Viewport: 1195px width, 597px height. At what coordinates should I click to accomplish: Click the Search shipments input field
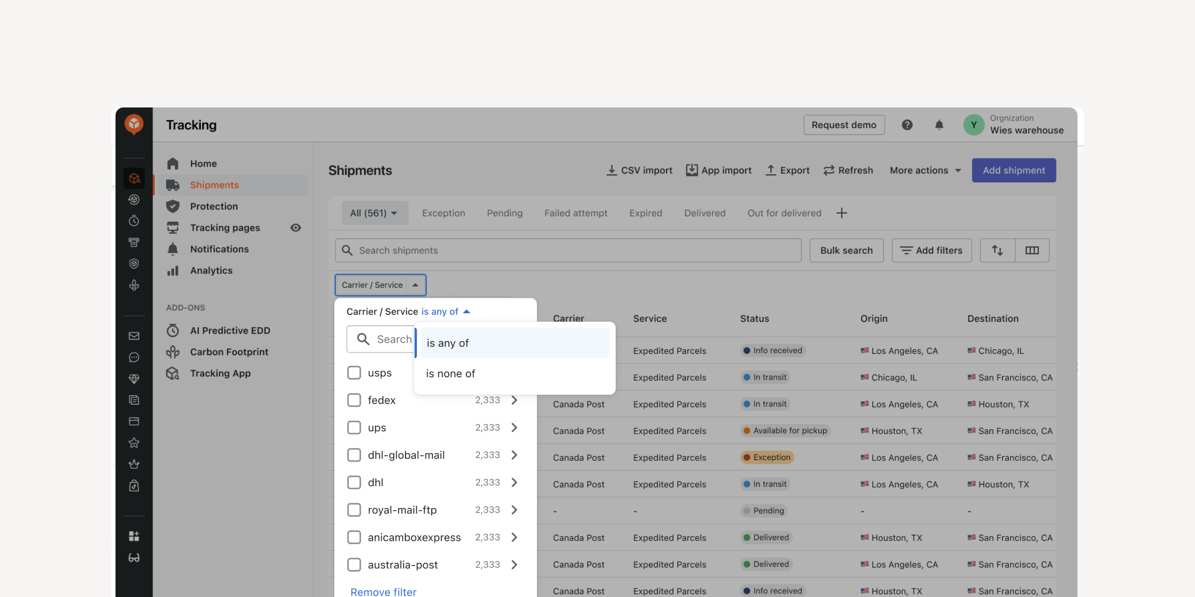pos(568,250)
